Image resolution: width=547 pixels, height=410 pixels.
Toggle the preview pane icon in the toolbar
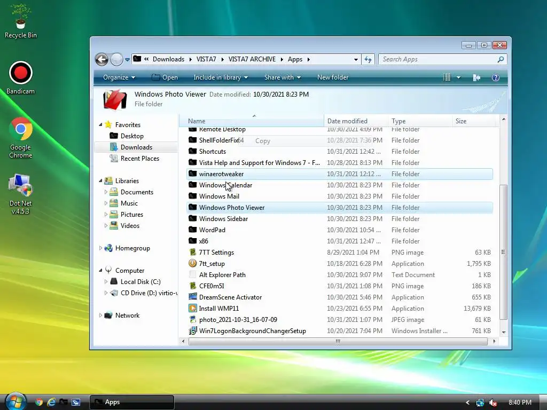pyautogui.click(x=476, y=77)
